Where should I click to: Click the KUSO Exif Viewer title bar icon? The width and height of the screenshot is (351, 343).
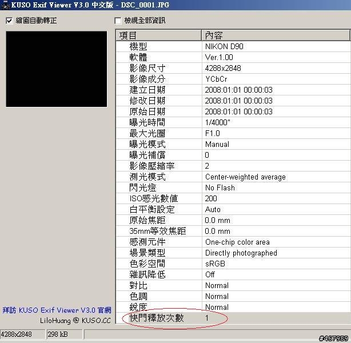point(5,5)
